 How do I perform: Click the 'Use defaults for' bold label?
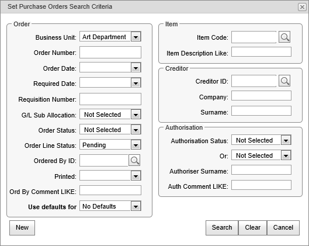[x=52, y=207]
